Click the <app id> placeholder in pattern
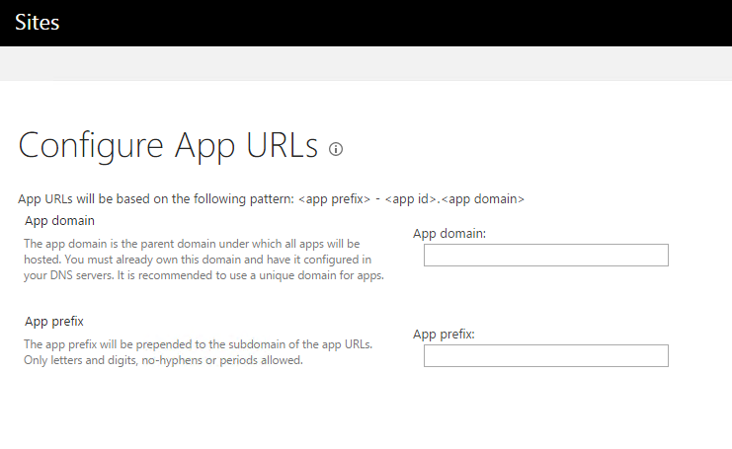Image resolution: width=732 pixels, height=449 pixels. (x=411, y=199)
